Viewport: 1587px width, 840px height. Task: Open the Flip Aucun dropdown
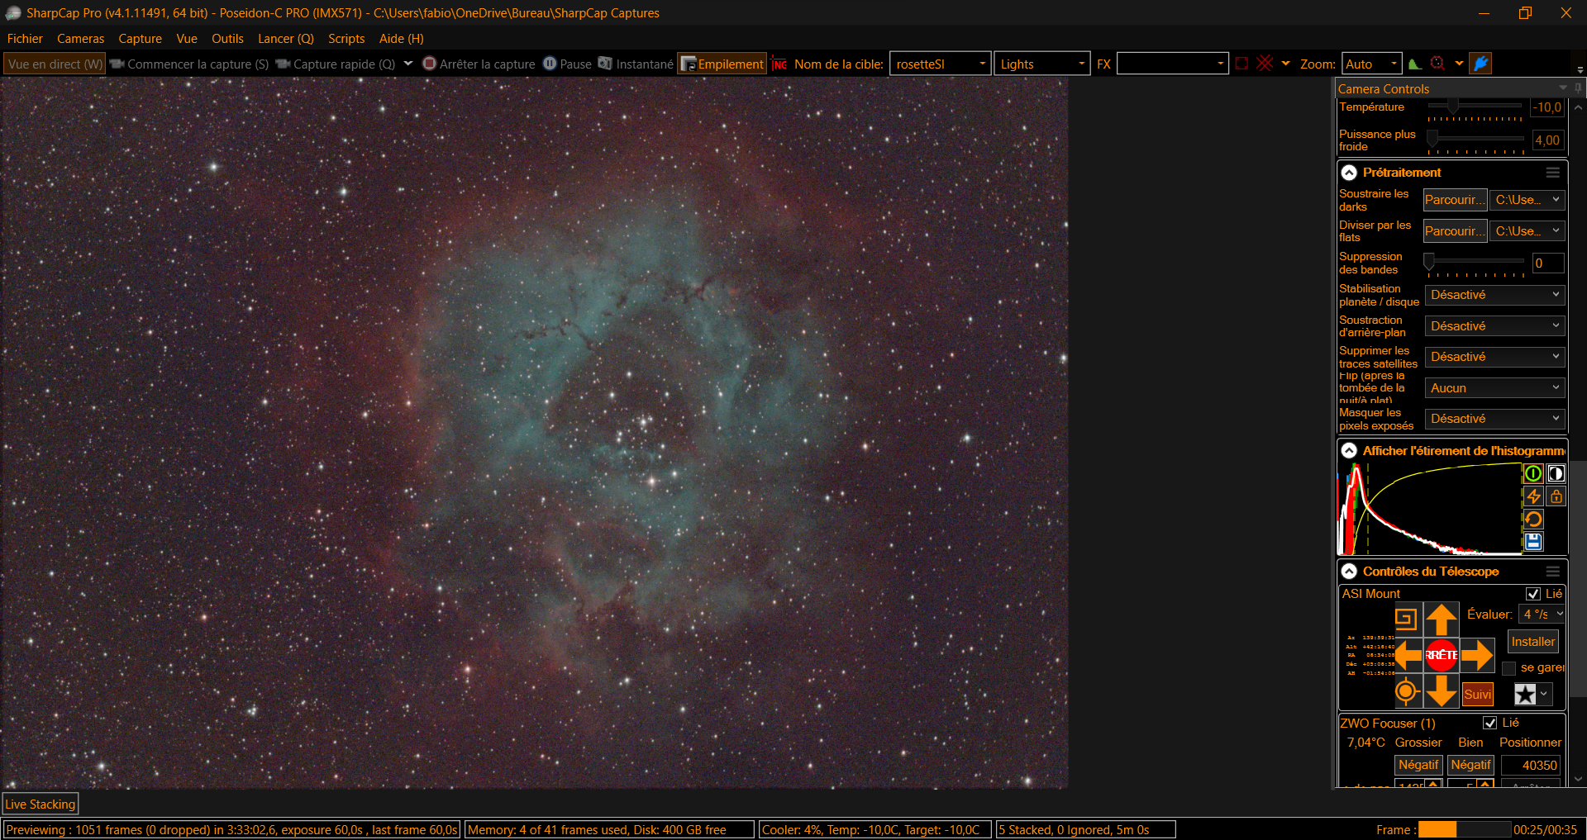(1494, 388)
